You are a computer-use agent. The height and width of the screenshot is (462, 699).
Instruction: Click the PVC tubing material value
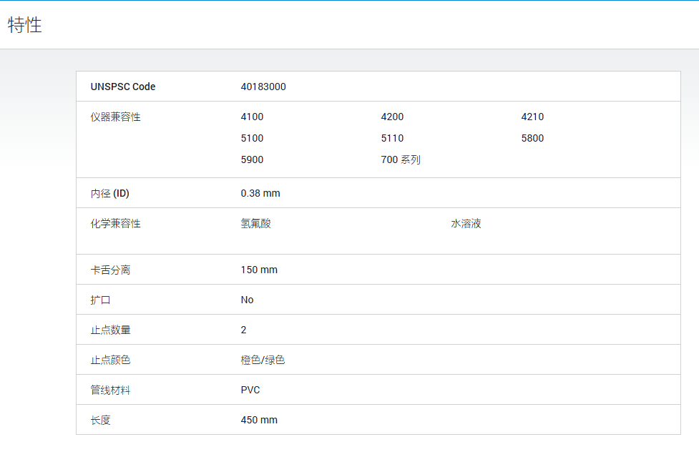coord(250,390)
